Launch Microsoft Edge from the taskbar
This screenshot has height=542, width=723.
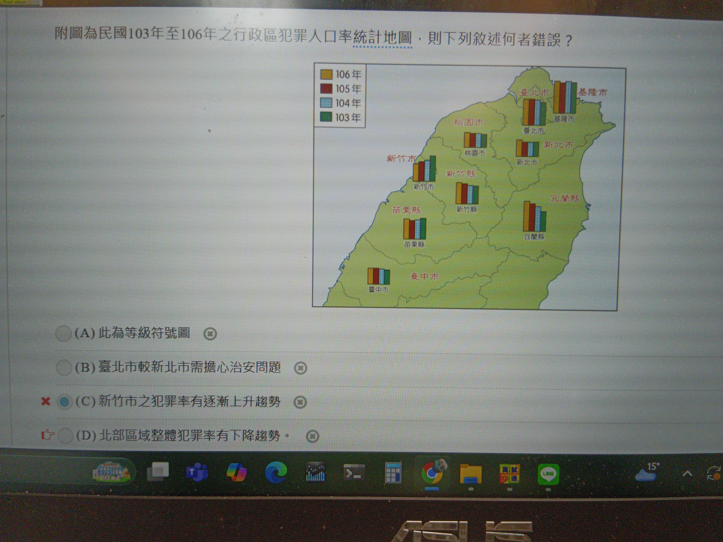[x=276, y=473]
